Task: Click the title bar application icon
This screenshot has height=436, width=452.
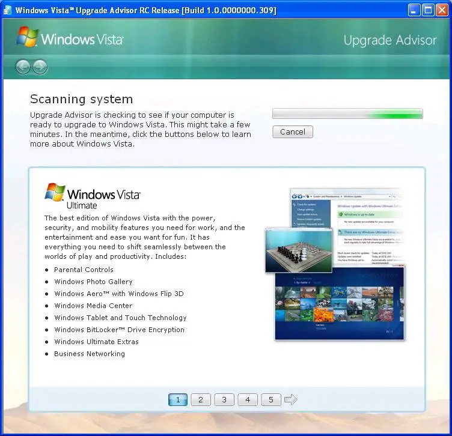Action: (7, 10)
